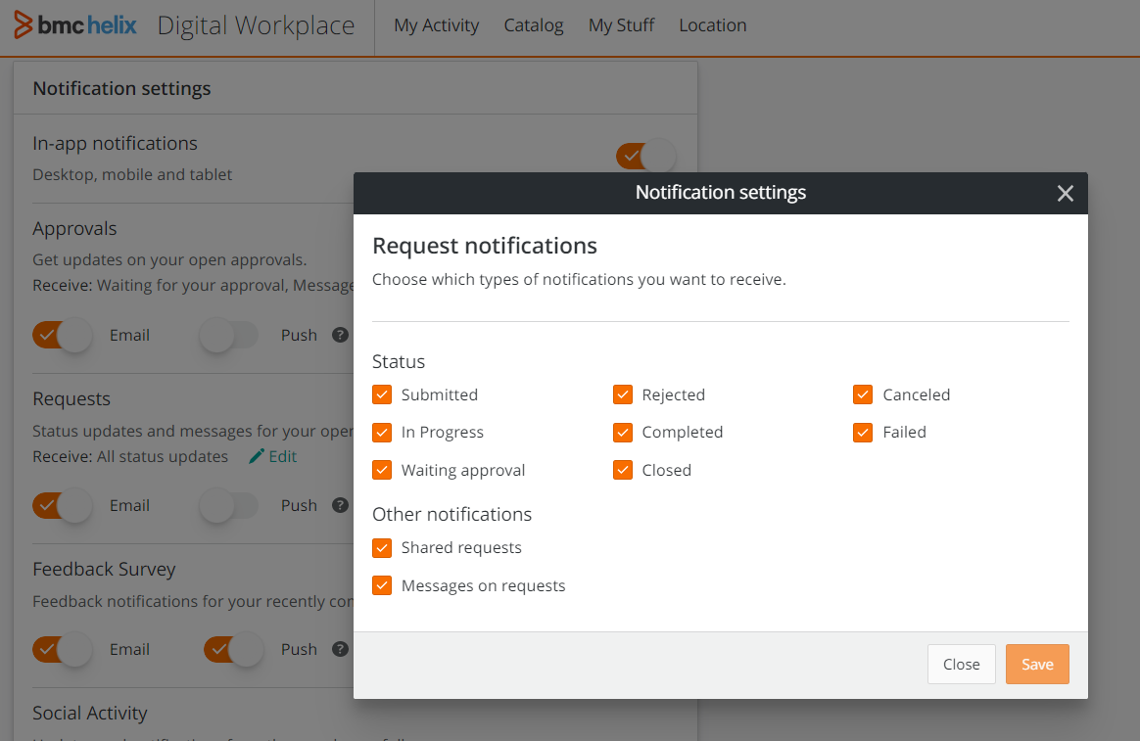Screen dimensions: 1140x741
Task: Click the Edit link under Requests
Action: coord(283,456)
